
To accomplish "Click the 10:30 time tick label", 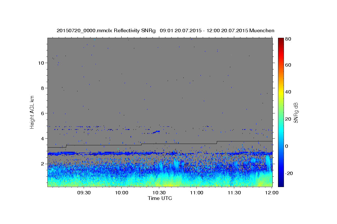I will click(159, 193).
